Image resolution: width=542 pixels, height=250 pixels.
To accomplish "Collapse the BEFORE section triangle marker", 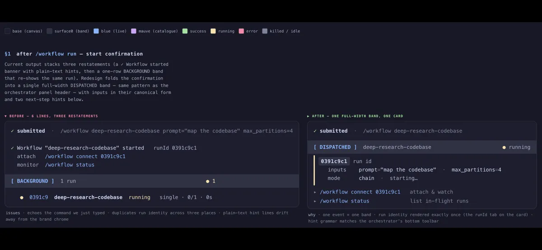I will point(6,116).
